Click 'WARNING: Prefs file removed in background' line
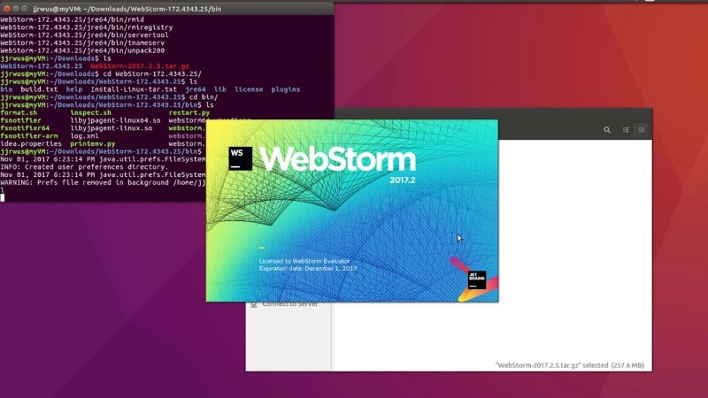708x398 pixels. click(103, 183)
